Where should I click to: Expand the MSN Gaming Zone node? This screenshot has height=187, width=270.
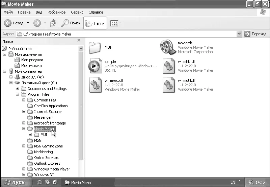click(x=24, y=146)
